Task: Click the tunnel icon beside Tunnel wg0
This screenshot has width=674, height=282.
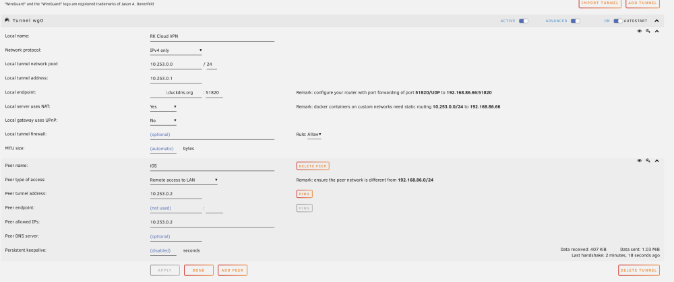Action: point(7,21)
